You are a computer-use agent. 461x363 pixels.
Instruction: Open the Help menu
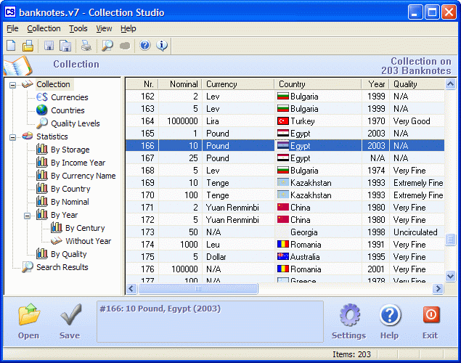click(x=128, y=28)
